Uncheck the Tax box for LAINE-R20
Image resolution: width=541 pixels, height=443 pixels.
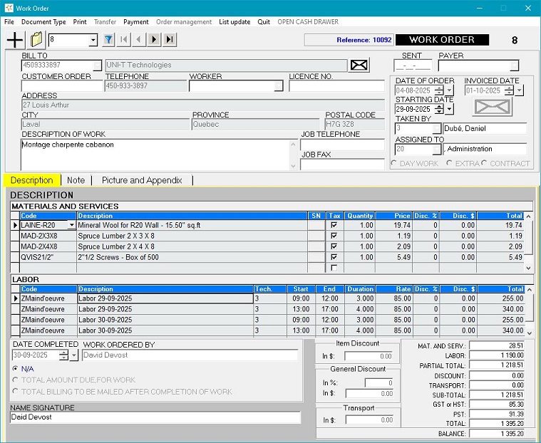tap(334, 225)
